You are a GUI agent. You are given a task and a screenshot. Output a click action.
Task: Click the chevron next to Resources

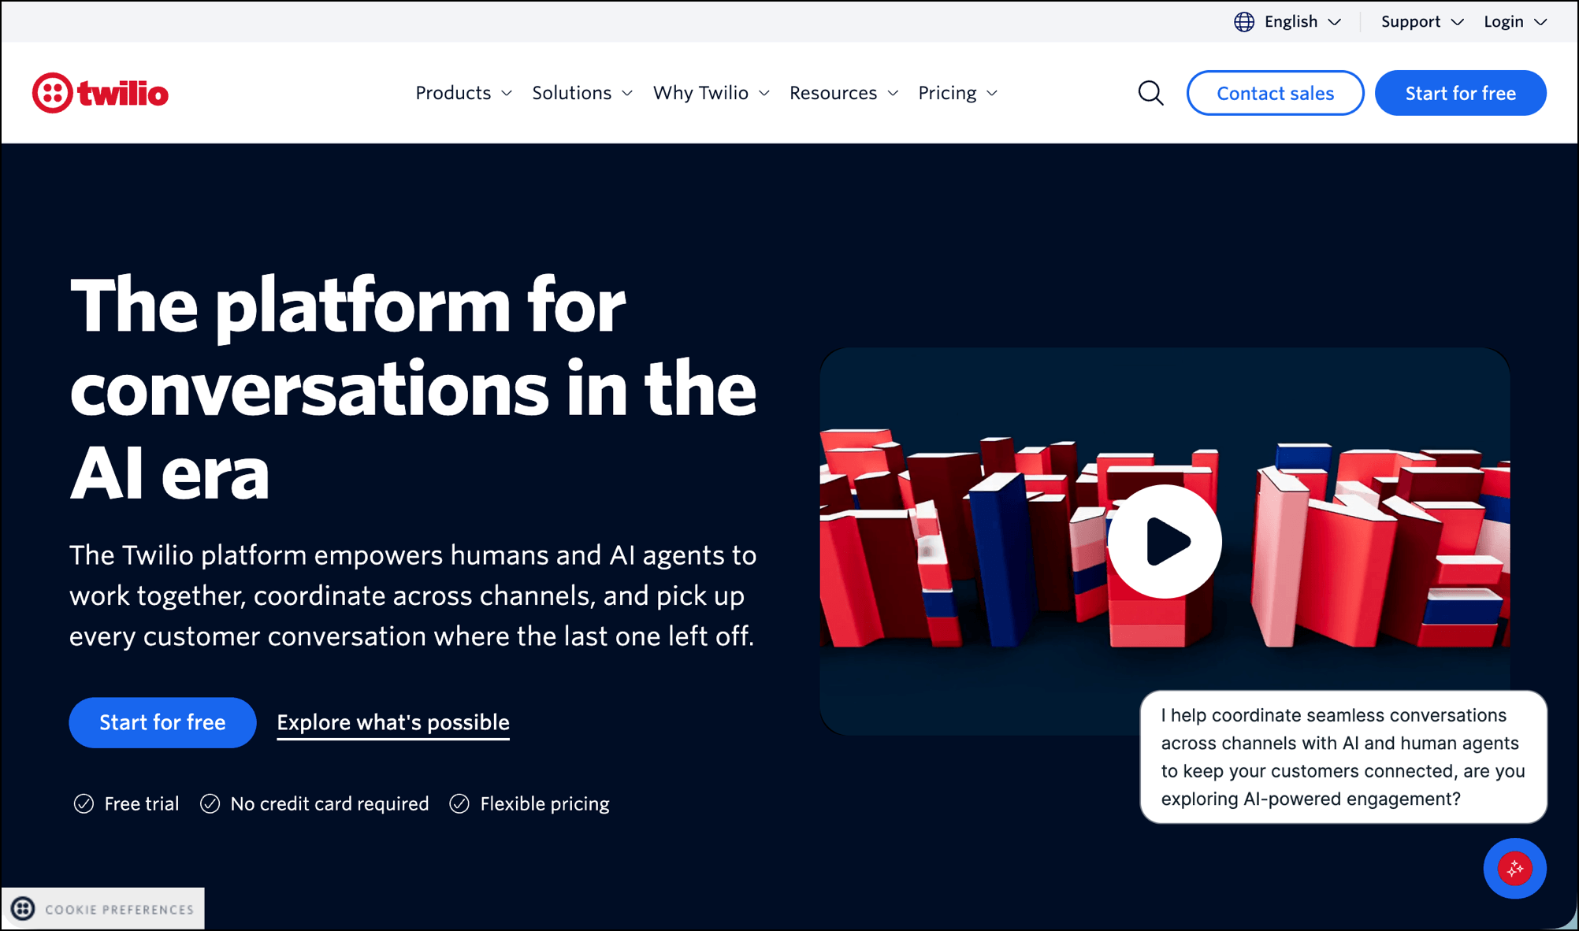point(893,94)
